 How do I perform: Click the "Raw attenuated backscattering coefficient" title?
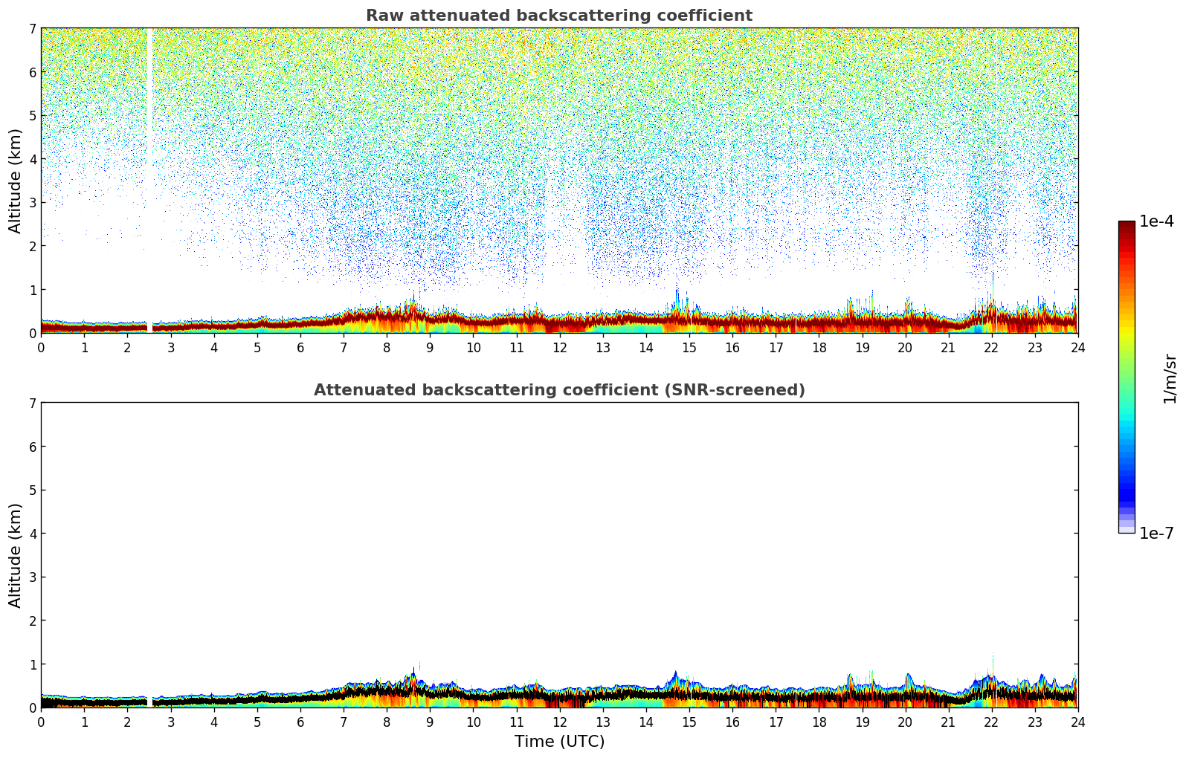[559, 16]
